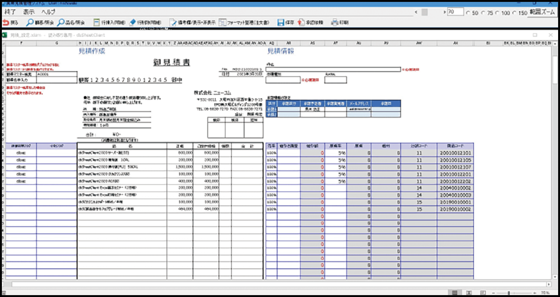Click the customer master search field A0001
Image resolution: width=560 pixels, height=297 pixels.
pyautogui.click(x=57, y=74)
